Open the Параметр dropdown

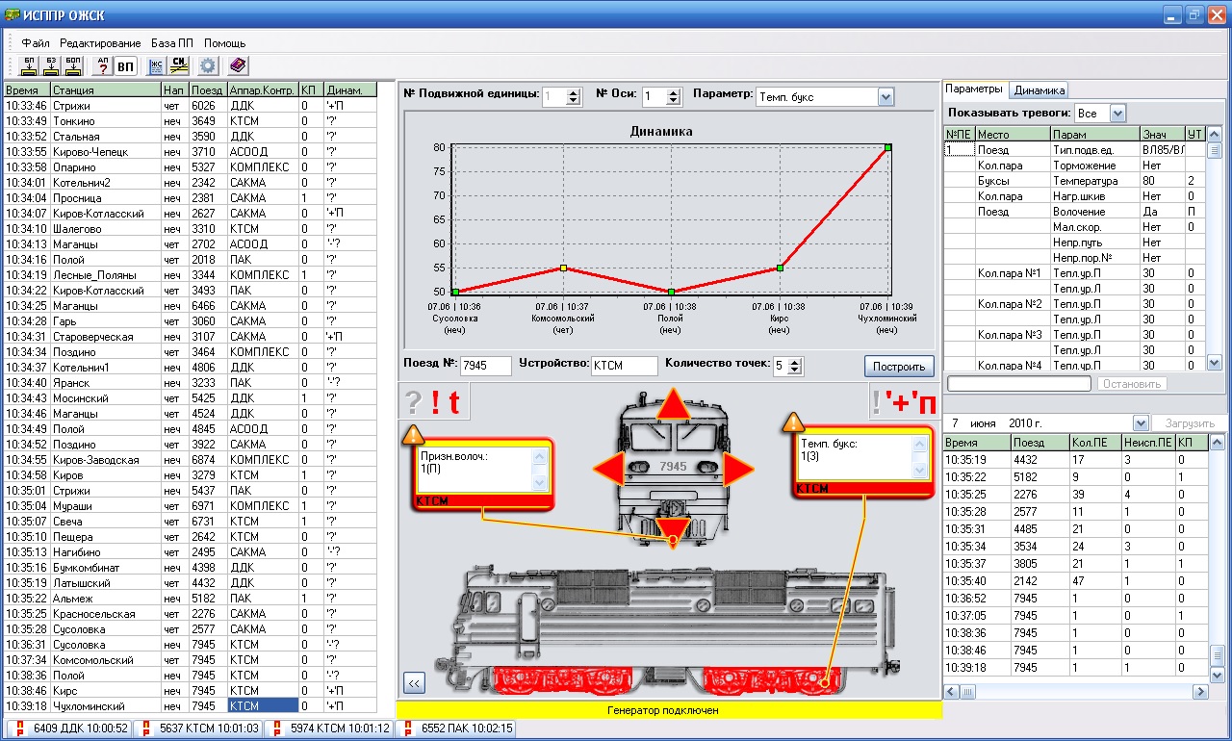click(x=885, y=96)
